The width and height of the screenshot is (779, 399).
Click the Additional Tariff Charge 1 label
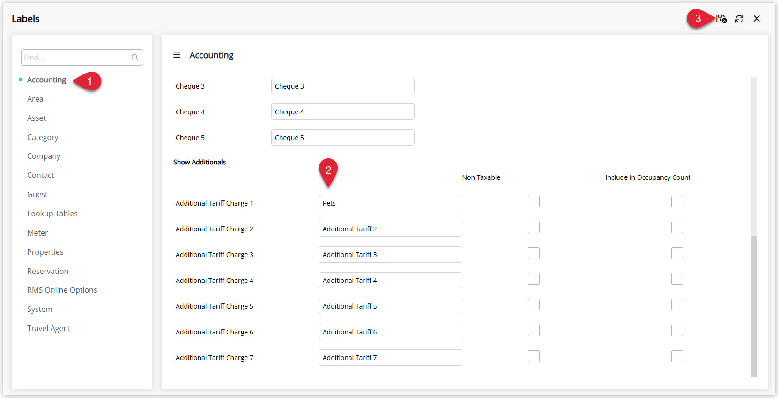[x=214, y=203]
